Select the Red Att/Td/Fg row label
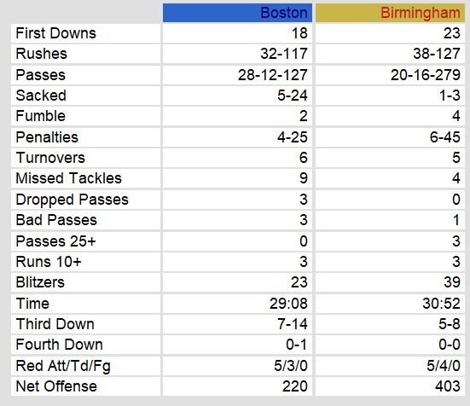The image size is (470, 406). [x=63, y=366]
